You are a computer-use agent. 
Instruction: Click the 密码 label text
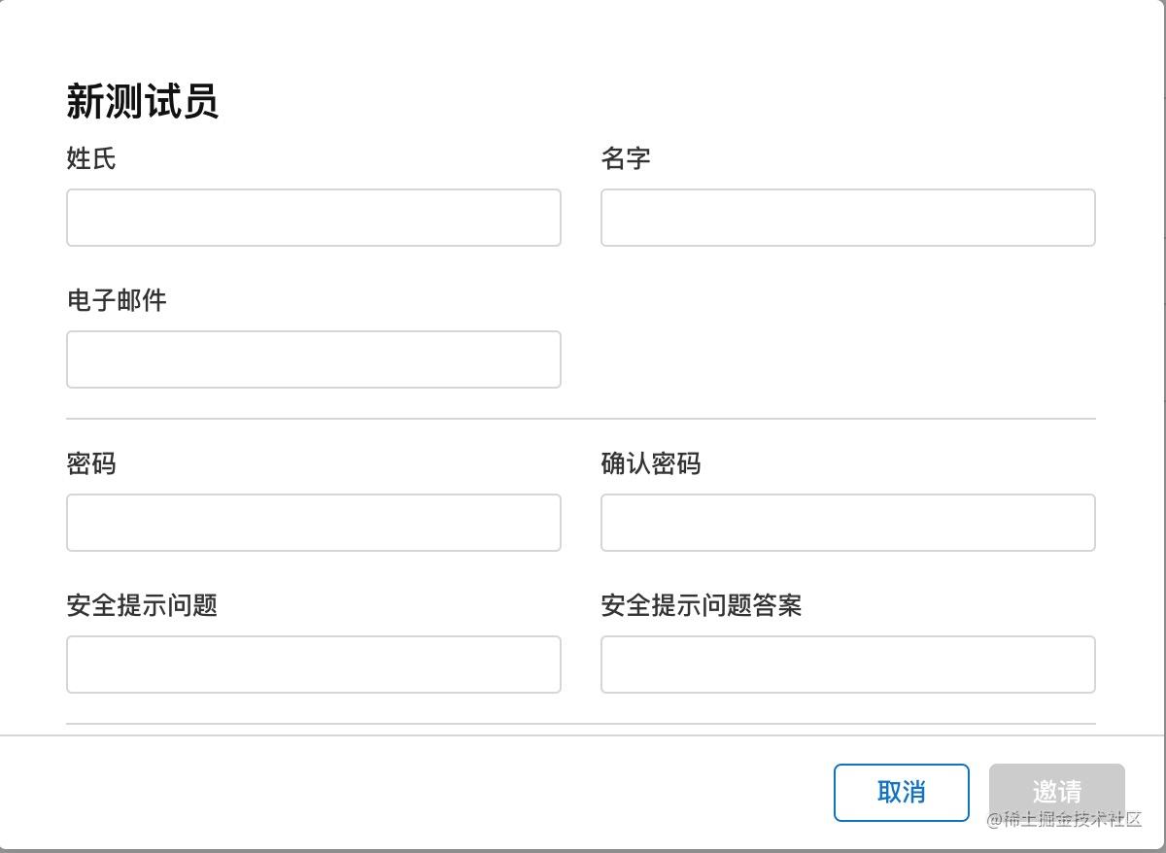[91, 463]
